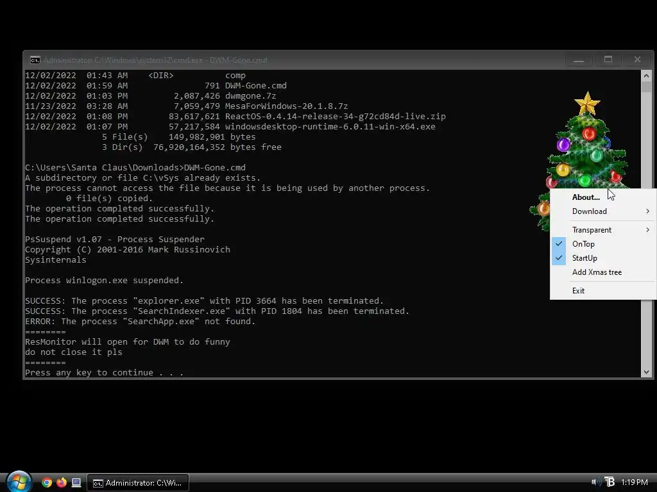Click 'ResMonitor will open for DWM' line
Image resolution: width=657 pixels, height=492 pixels.
pos(128,342)
